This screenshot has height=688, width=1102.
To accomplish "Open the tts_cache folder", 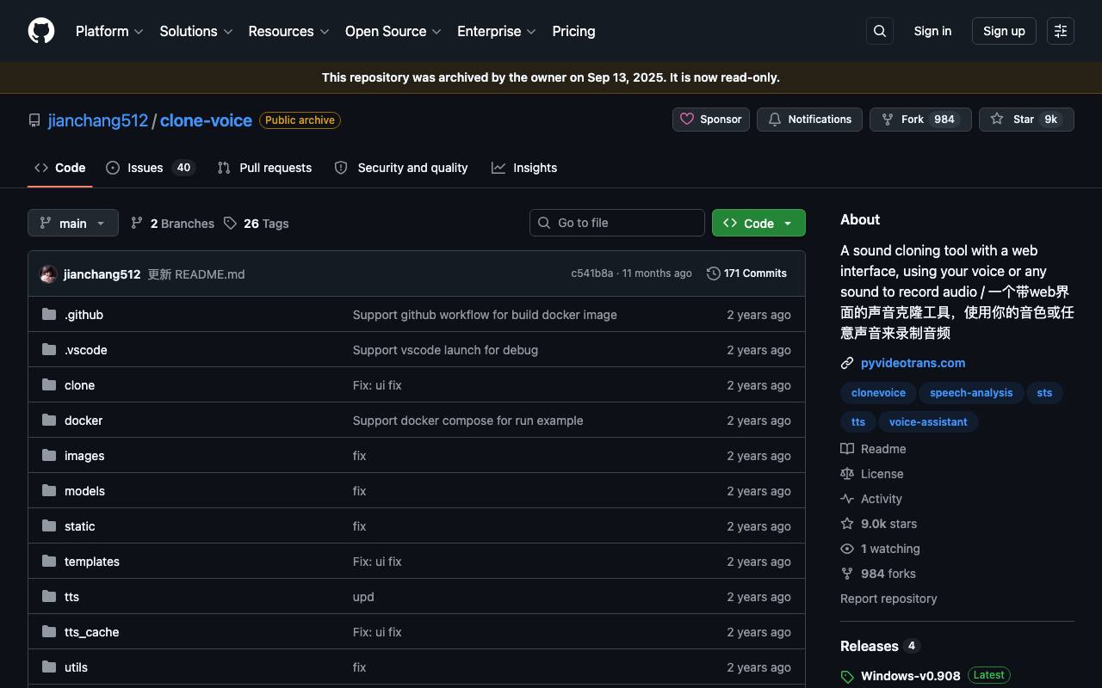I will click(x=92, y=632).
